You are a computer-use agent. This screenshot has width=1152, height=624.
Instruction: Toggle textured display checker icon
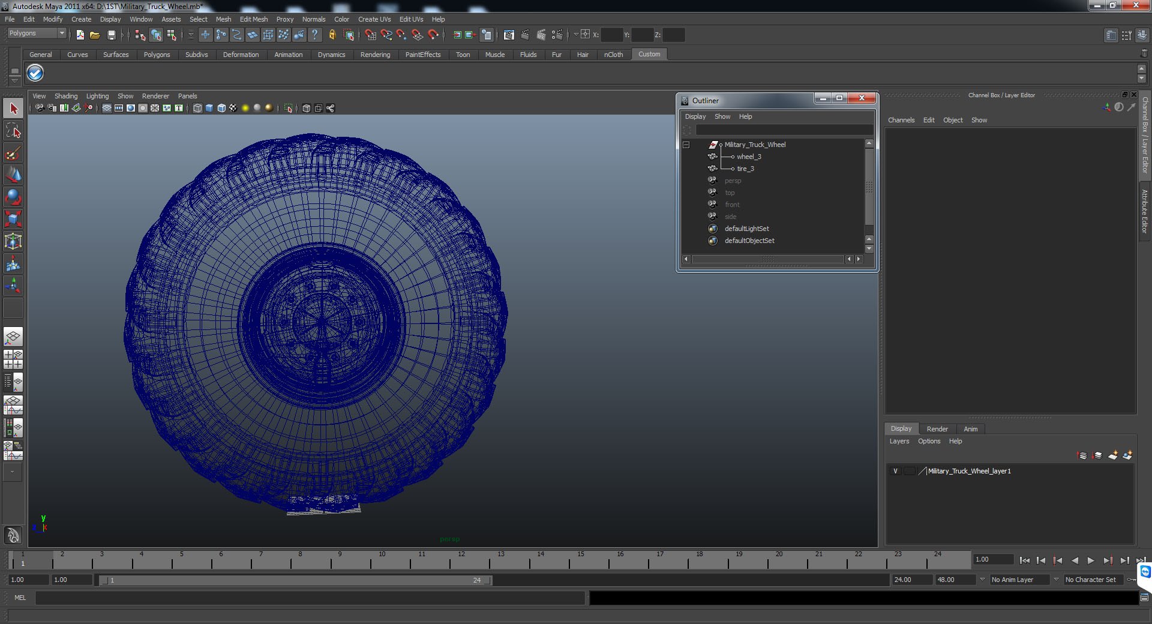pos(233,108)
